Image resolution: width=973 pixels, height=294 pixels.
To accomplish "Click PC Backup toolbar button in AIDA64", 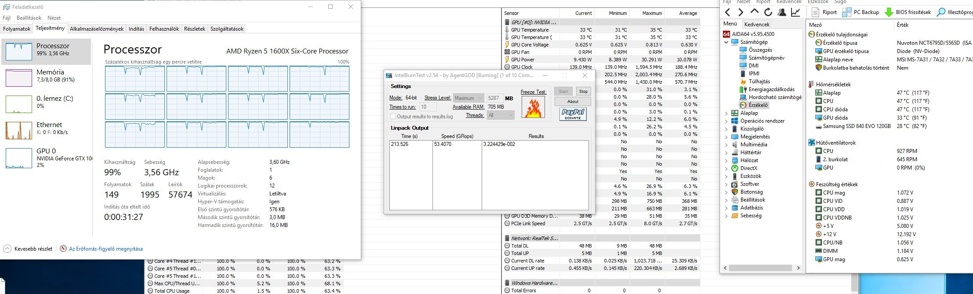I will pyautogui.click(x=860, y=12).
